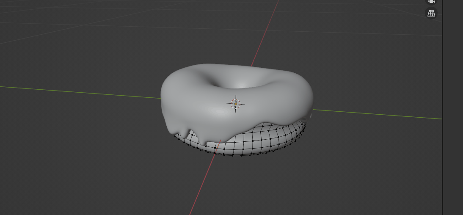Switch perspective/orthographic view with grid icon

pos(431,13)
